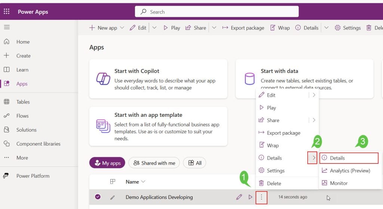This screenshot has height=209, width=383.
Task: Expand the Details split dropdown in toolbar
Action: click(326, 28)
